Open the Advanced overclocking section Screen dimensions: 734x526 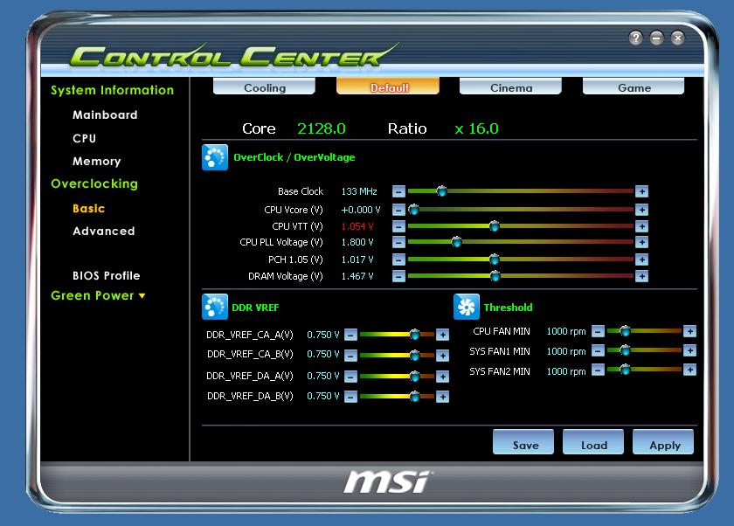103,231
